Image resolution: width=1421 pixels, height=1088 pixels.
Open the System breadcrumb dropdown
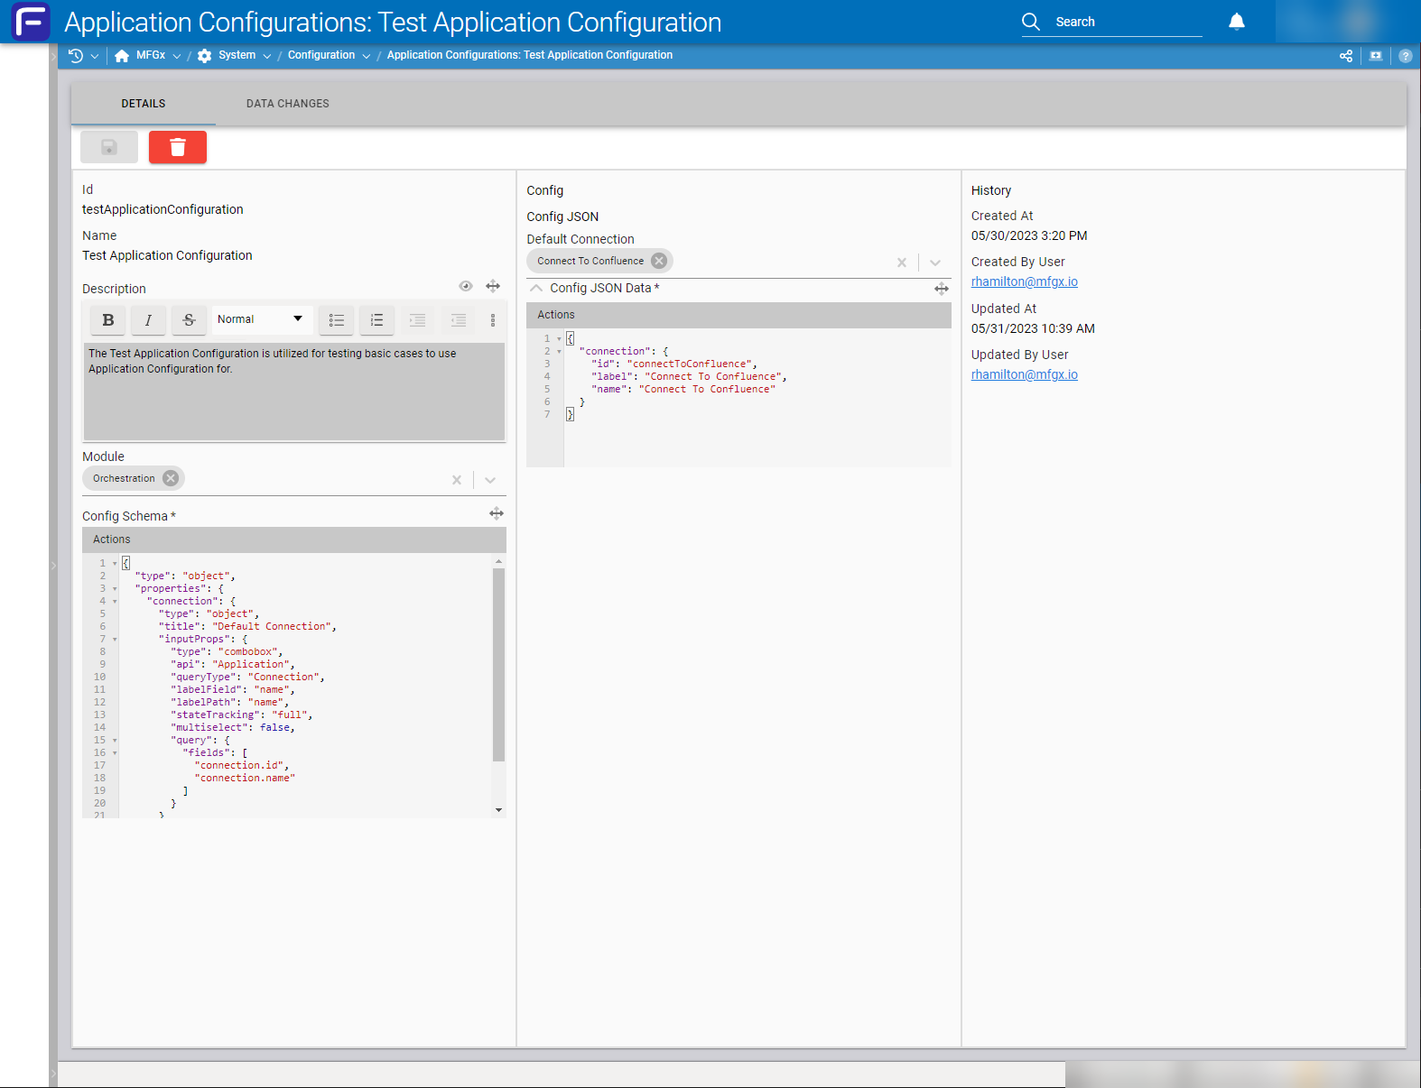pos(267,56)
